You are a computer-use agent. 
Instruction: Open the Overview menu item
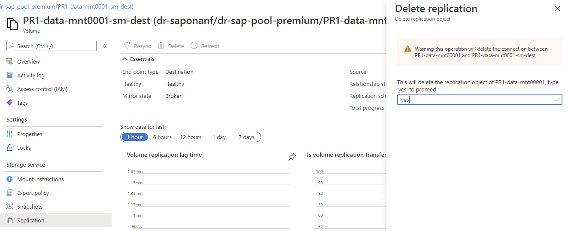[28, 61]
